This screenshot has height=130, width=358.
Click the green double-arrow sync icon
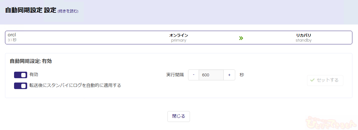[x=241, y=38]
